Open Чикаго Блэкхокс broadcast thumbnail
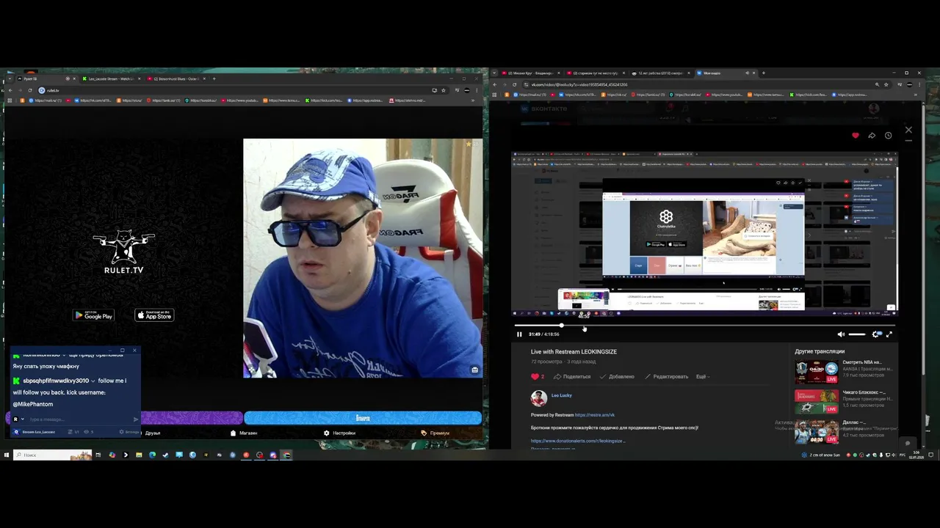 (x=817, y=402)
